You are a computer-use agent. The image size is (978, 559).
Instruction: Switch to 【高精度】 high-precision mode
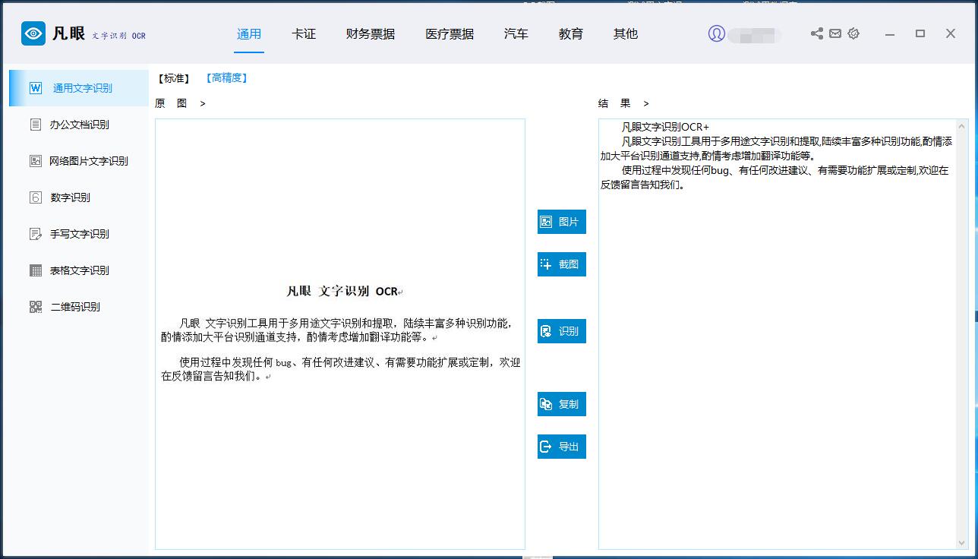point(226,77)
